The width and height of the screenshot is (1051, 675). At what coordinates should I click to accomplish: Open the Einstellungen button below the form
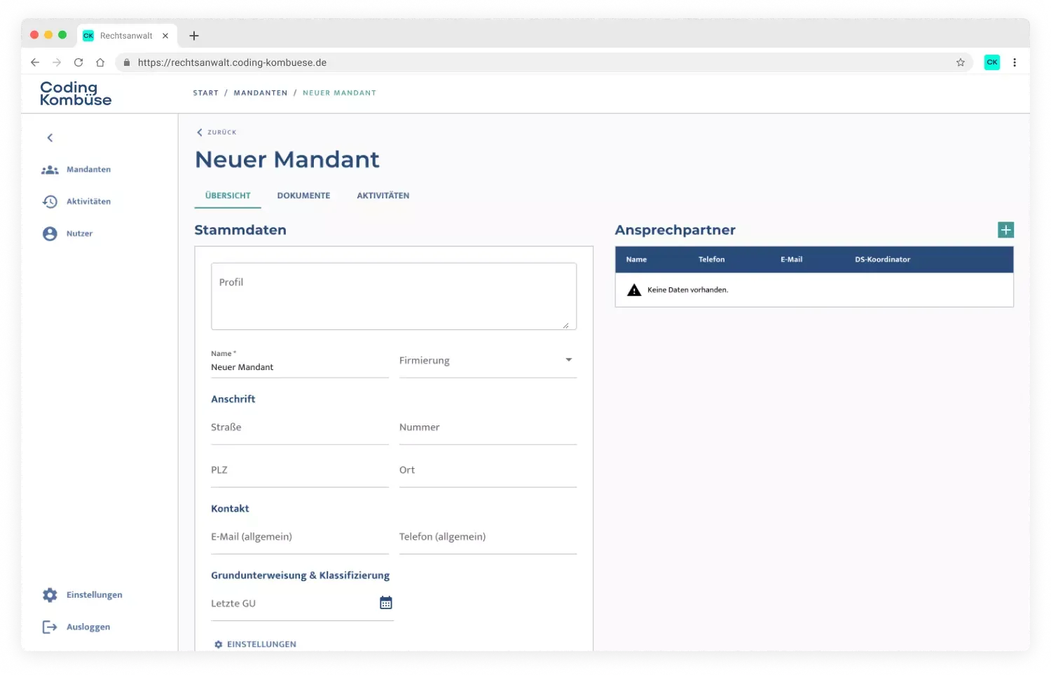[x=256, y=644]
